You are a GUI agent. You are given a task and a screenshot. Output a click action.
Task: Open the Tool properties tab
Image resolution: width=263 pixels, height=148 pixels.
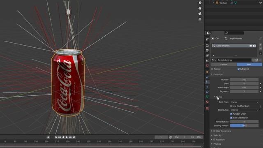click(x=207, y=39)
